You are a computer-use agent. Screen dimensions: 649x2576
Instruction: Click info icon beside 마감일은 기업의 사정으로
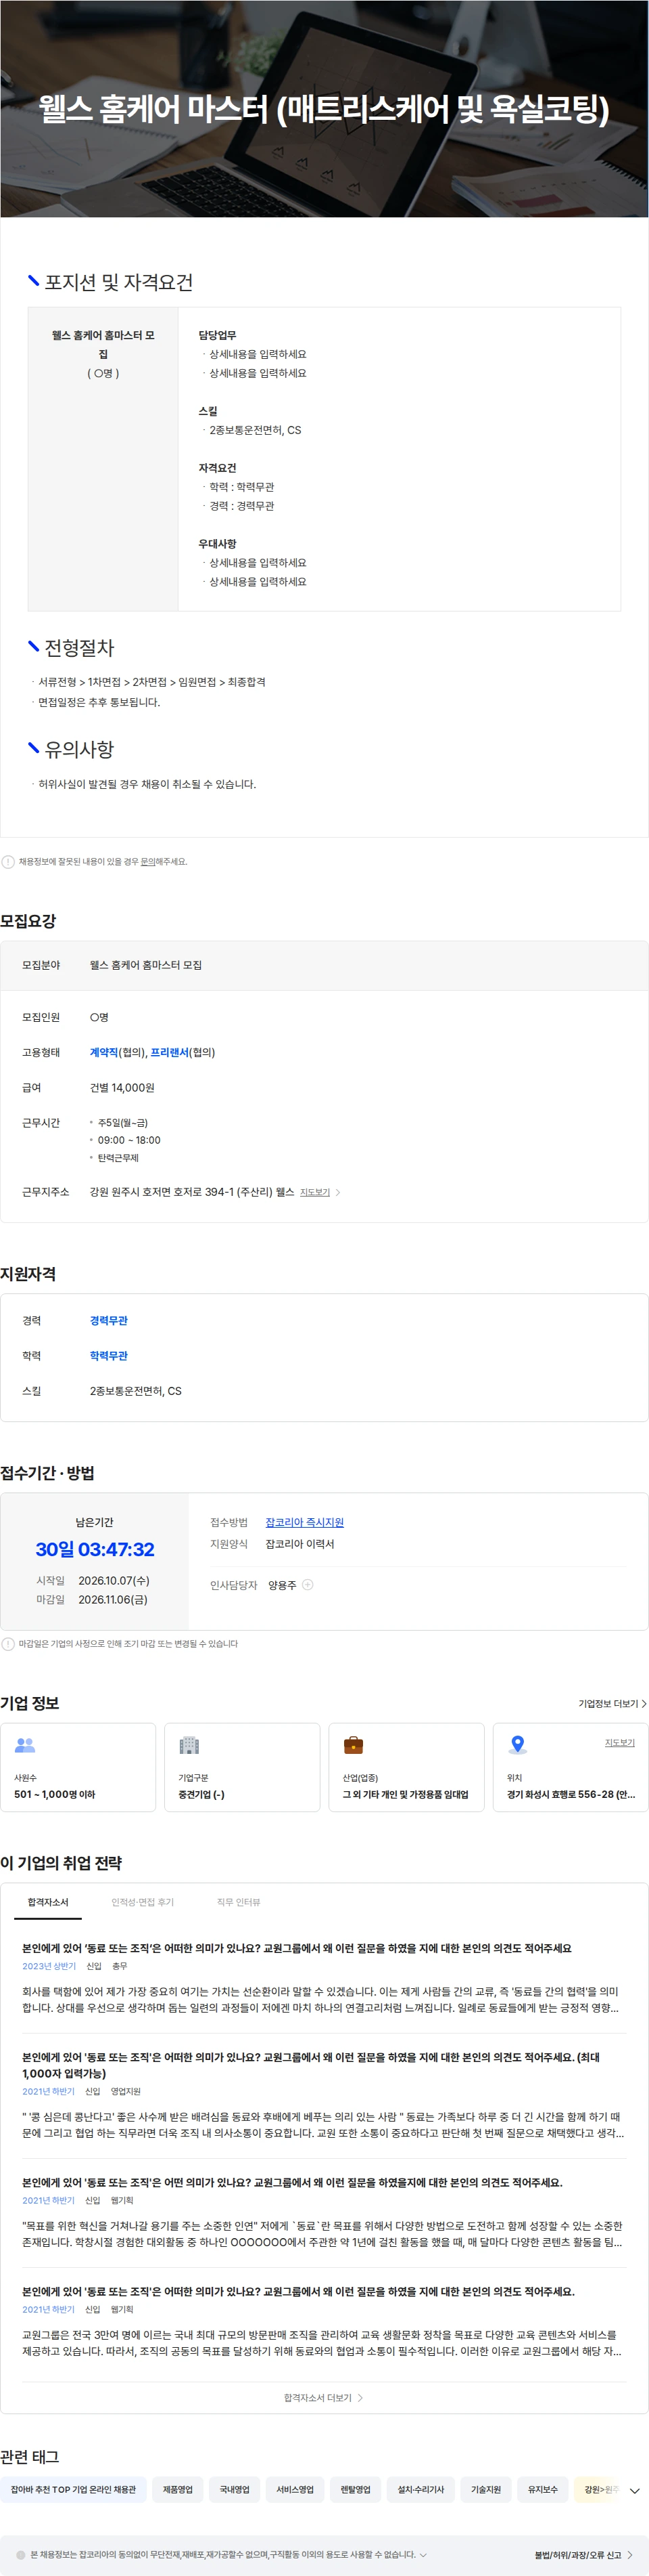tap(8, 1643)
